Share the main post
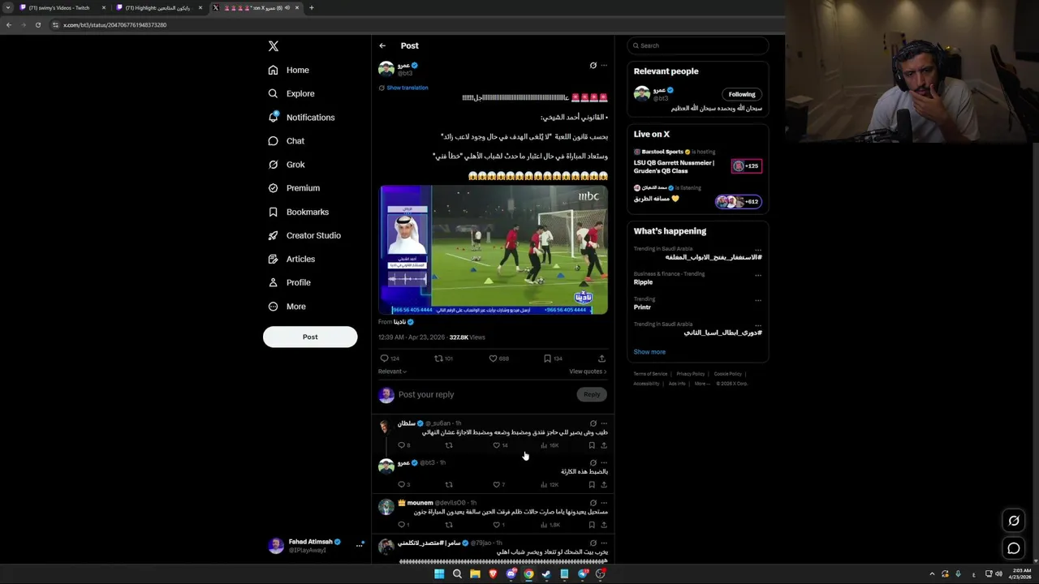 coord(601,358)
